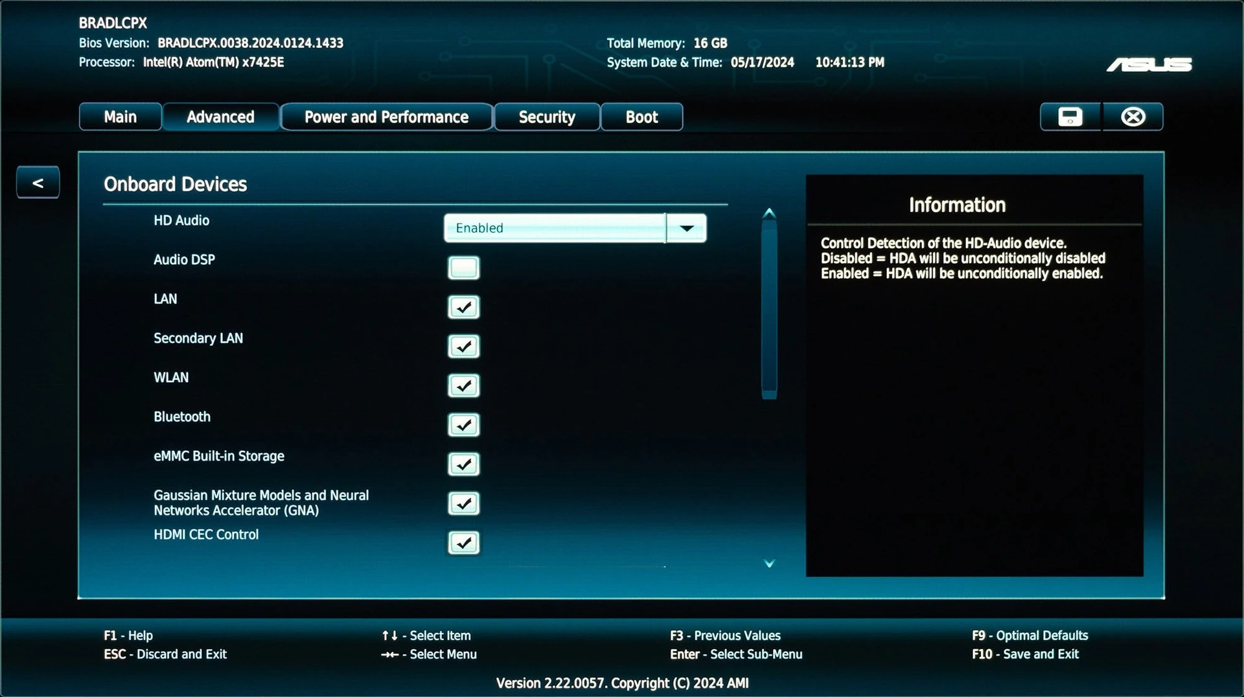Screen dimensions: 1244x697
Task: Open the HD Audio dropdown arrow
Action: pyautogui.click(x=687, y=228)
